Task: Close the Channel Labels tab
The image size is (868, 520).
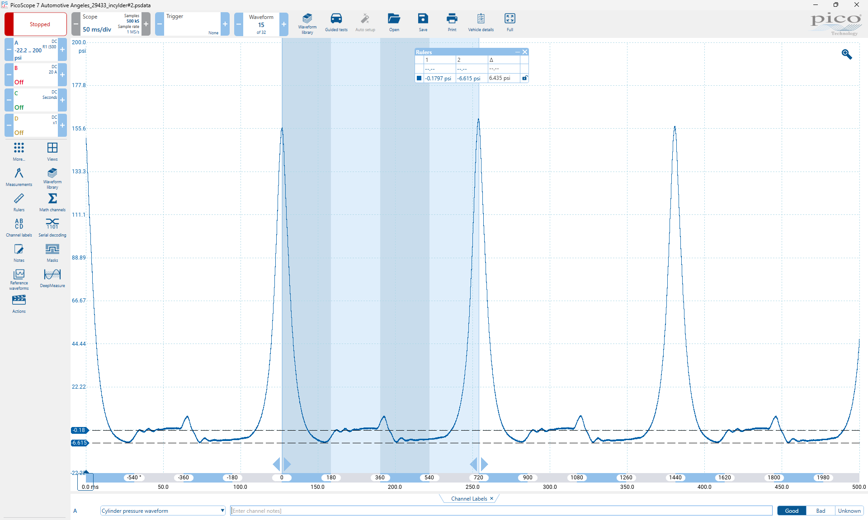Action: tap(491, 498)
